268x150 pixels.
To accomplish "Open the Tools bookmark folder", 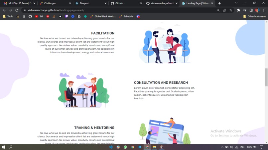I will pyautogui.click(x=8, y=16).
